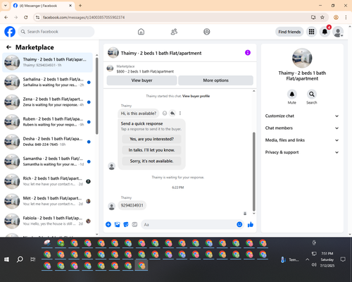Focus the Search Facebook field
This screenshot has height=282, width=352.
56,32
